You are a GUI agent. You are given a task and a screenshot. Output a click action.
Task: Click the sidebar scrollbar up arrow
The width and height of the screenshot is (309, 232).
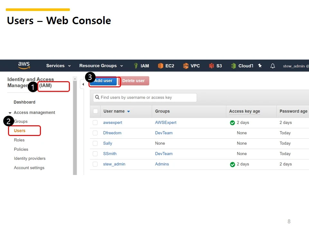[75, 79]
